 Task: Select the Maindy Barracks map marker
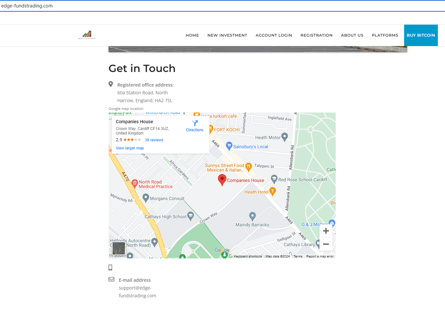pyautogui.click(x=252, y=216)
